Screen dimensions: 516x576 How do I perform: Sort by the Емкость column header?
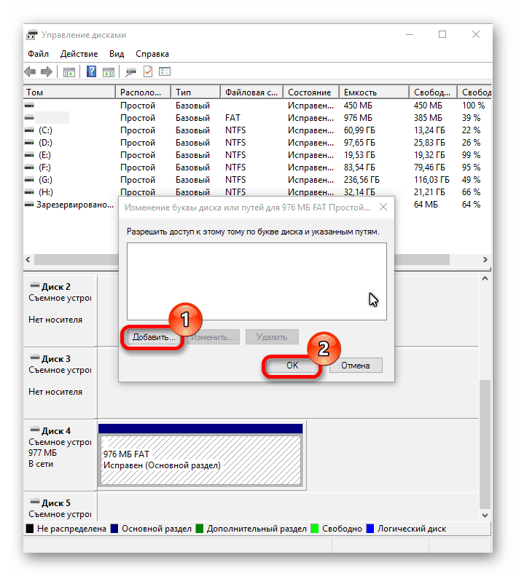coord(374,92)
